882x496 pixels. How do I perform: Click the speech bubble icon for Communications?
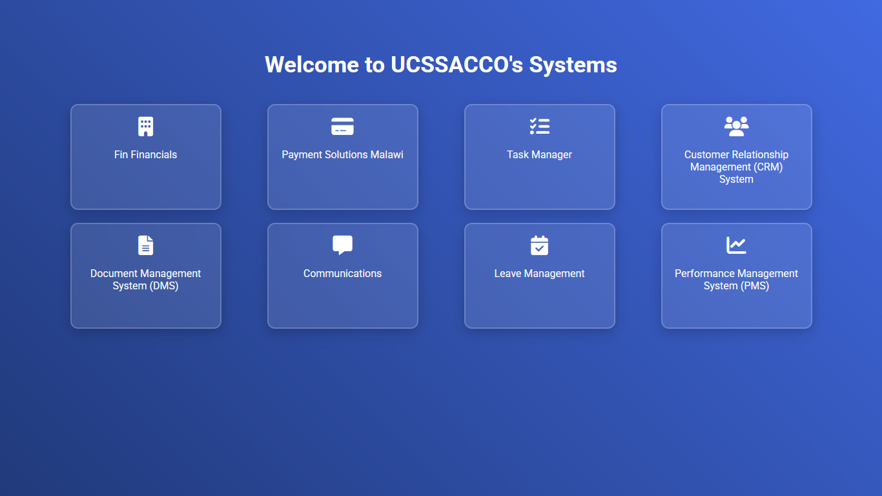coord(342,245)
